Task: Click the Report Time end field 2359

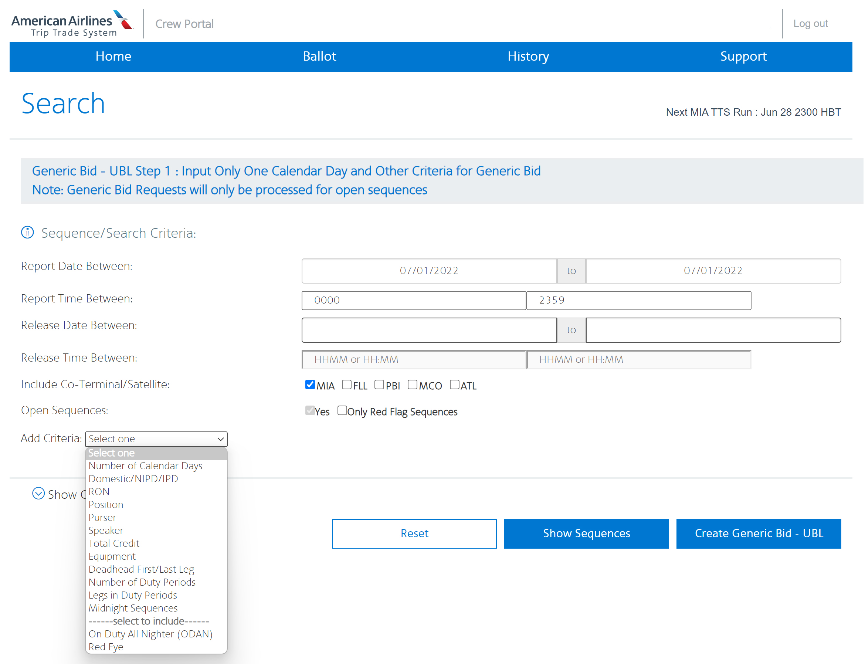Action: pos(638,300)
